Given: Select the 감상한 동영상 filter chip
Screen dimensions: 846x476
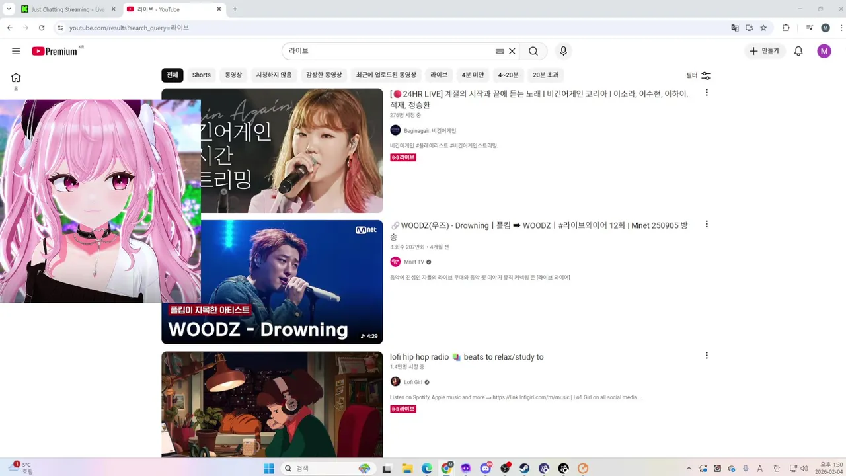Looking at the screenshot, I should pos(324,75).
